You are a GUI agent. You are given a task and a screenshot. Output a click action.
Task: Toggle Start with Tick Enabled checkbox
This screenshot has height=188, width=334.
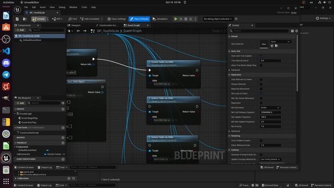coord(261,56)
